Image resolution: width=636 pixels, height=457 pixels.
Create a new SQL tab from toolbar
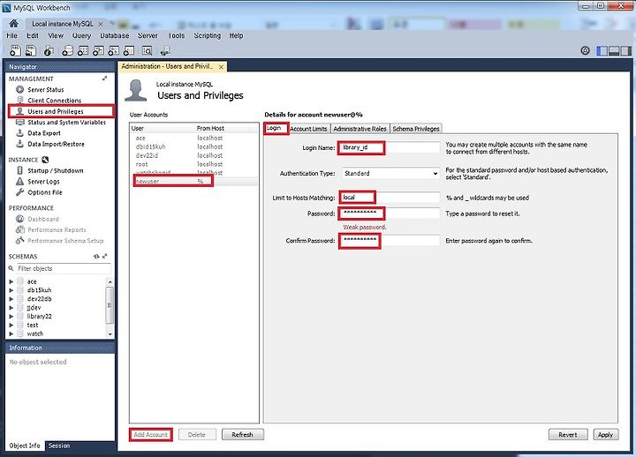click(x=15, y=50)
